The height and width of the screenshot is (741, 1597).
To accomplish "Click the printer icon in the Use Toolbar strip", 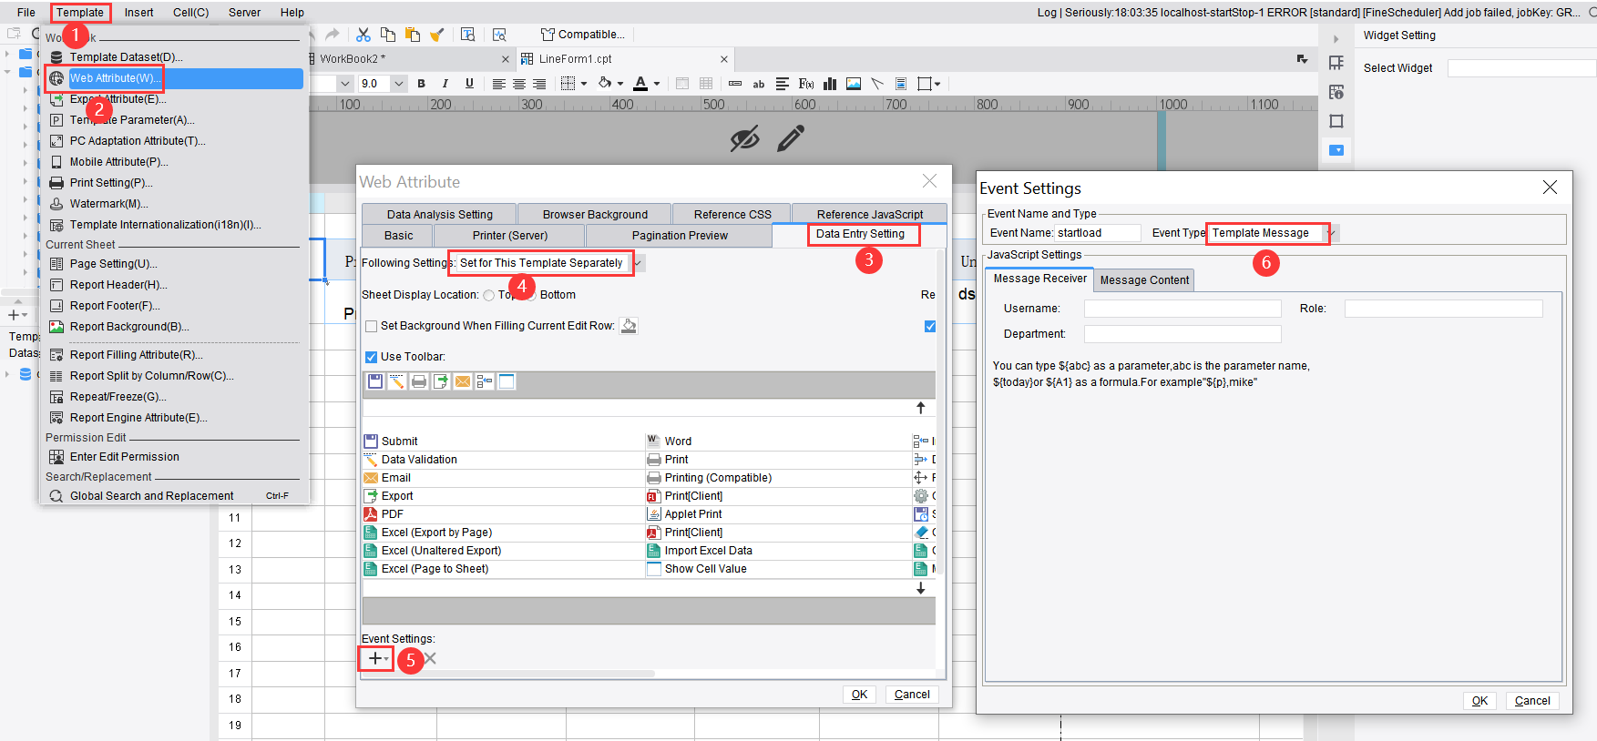I will [x=419, y=381].
